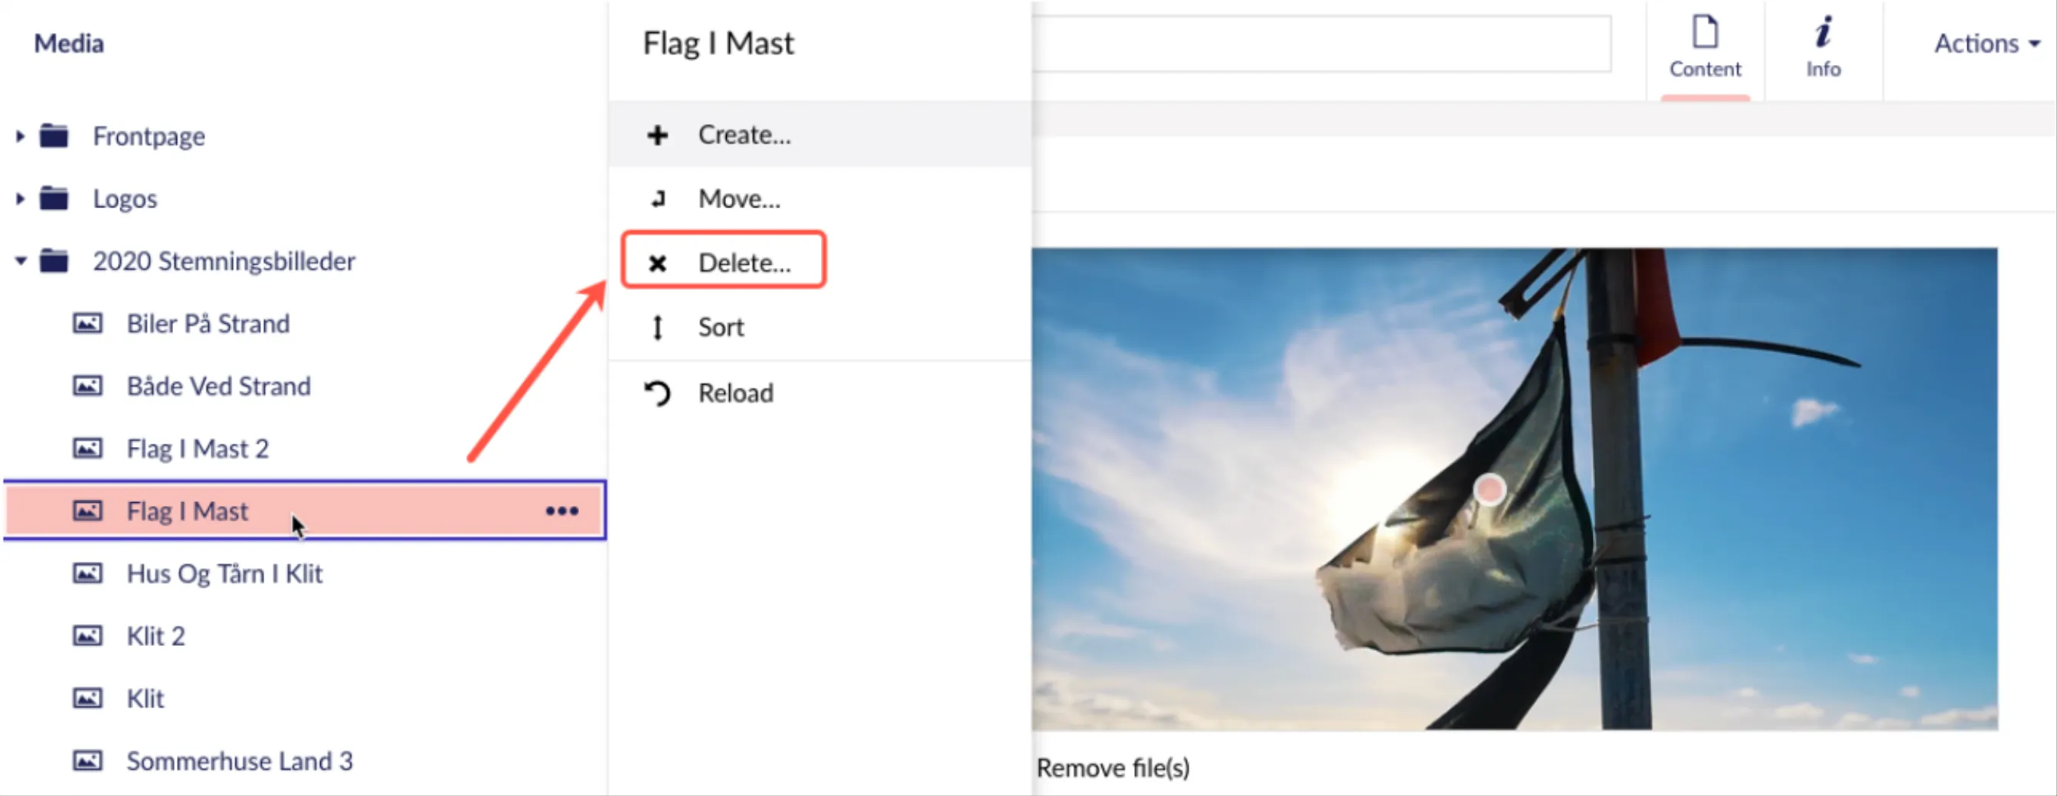2057x796 pixels.
Task: Switch to the Content tab
Action: click(1705, 48)
